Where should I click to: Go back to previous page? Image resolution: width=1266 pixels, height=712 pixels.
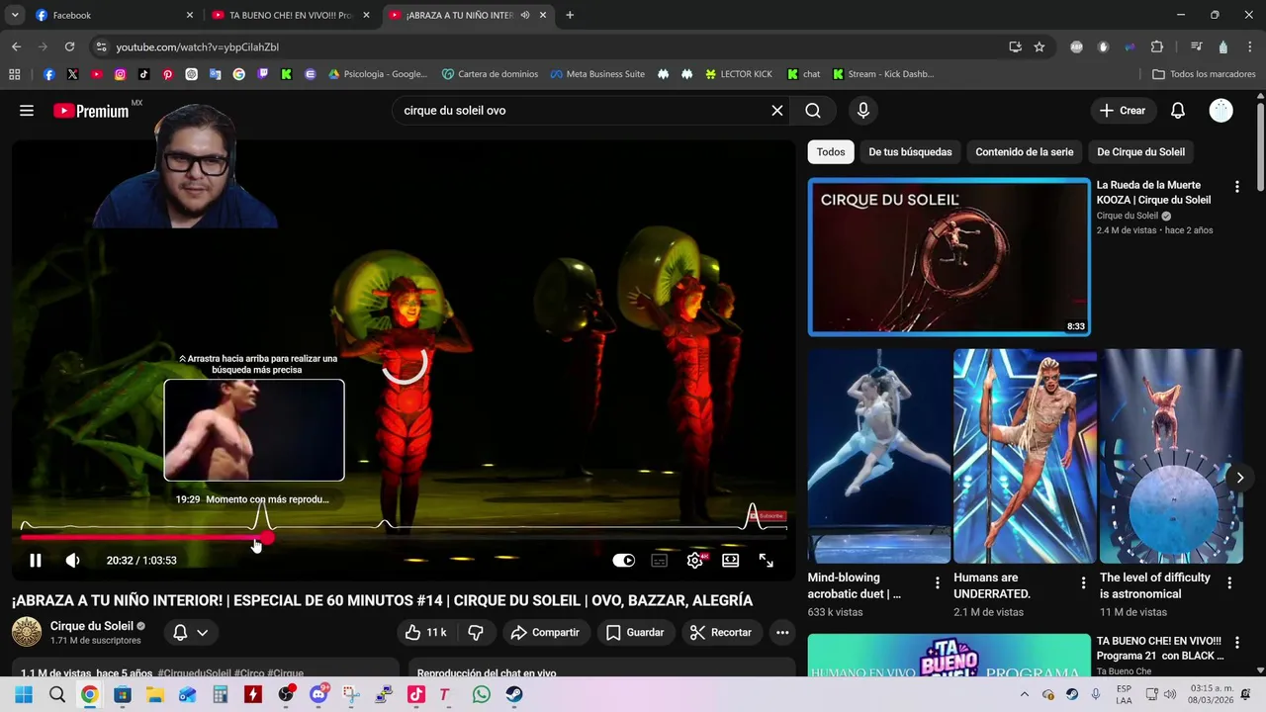click(16, 46)
